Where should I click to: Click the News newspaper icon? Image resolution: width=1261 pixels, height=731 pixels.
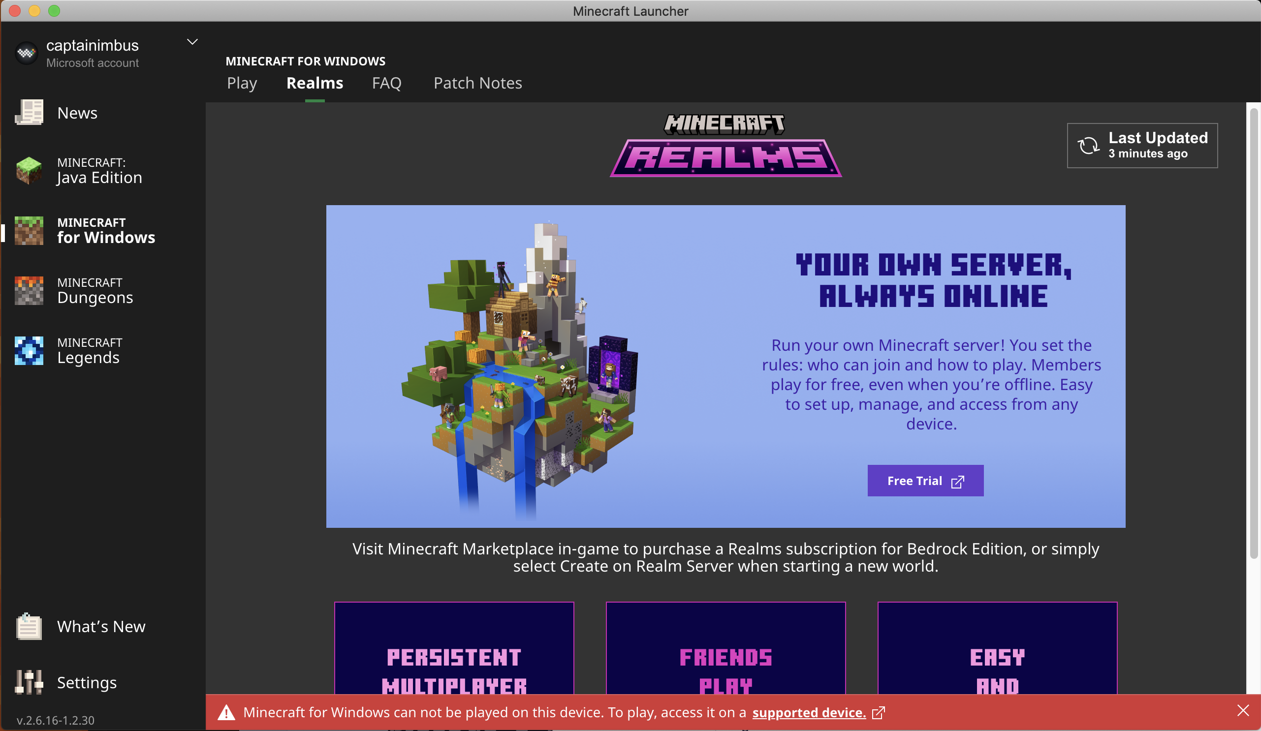click(29, 113)
